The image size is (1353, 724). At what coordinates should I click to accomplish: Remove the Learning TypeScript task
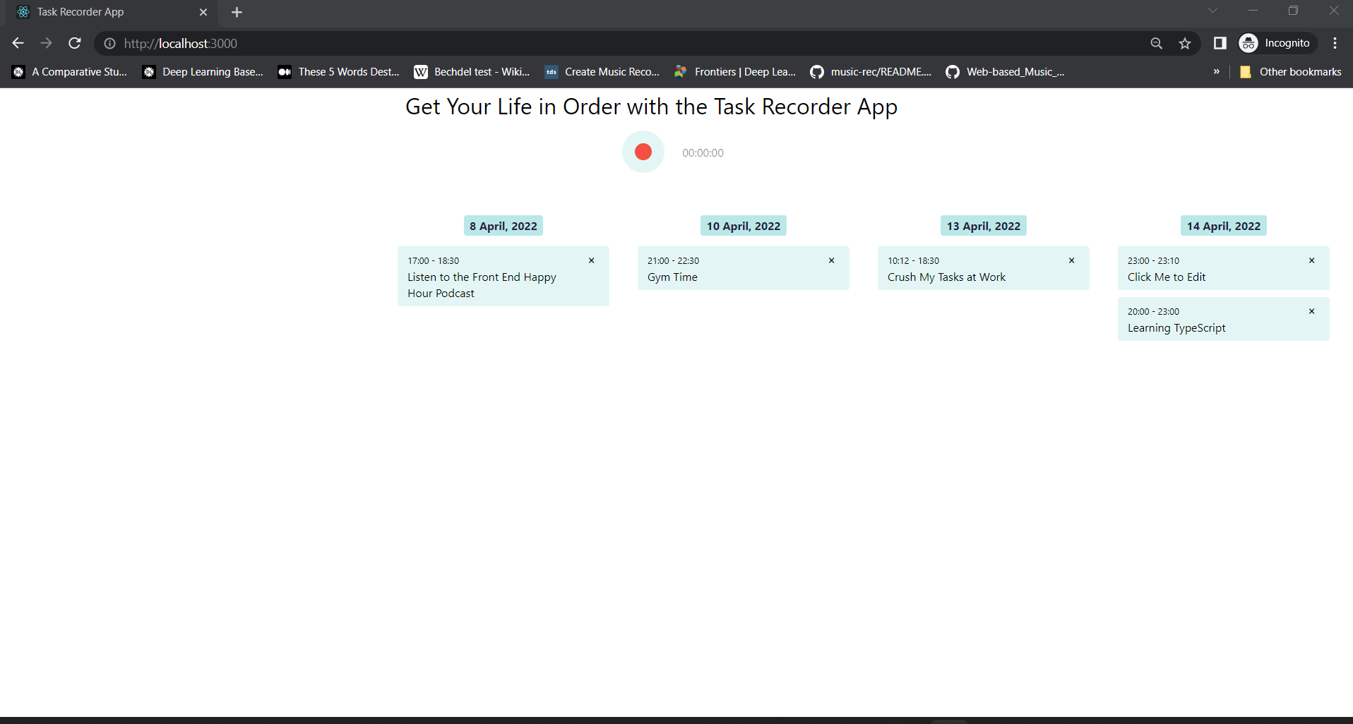point(1311,311)
